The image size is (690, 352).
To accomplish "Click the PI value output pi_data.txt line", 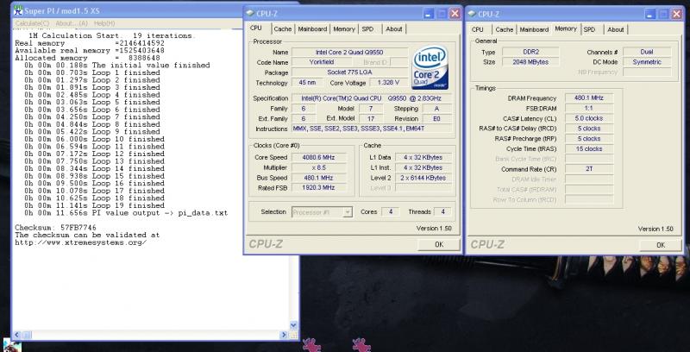I will pyautogui.click(x=126, y=213).
